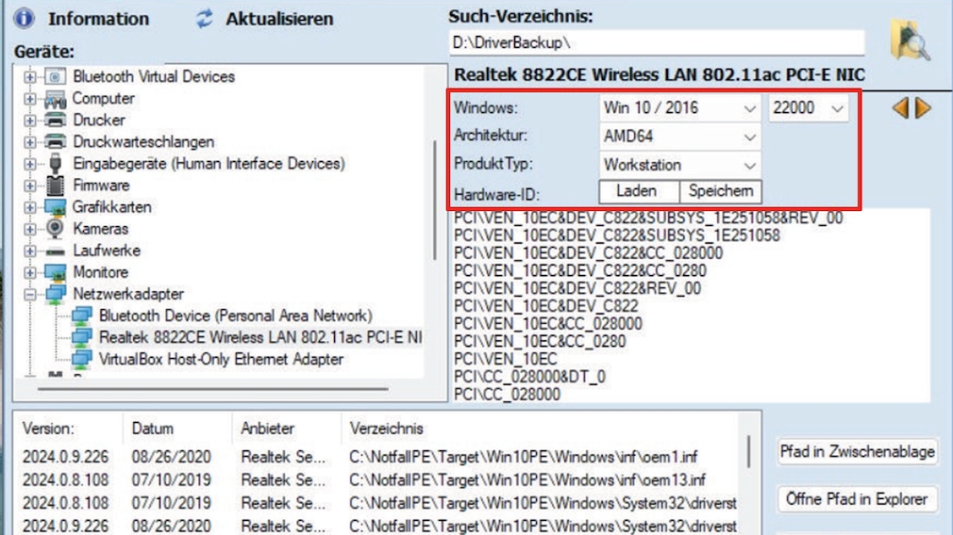Click the Such-Verzeichnis path field
953x535 pixels.
pyautogui.click(x=656, y=43)
